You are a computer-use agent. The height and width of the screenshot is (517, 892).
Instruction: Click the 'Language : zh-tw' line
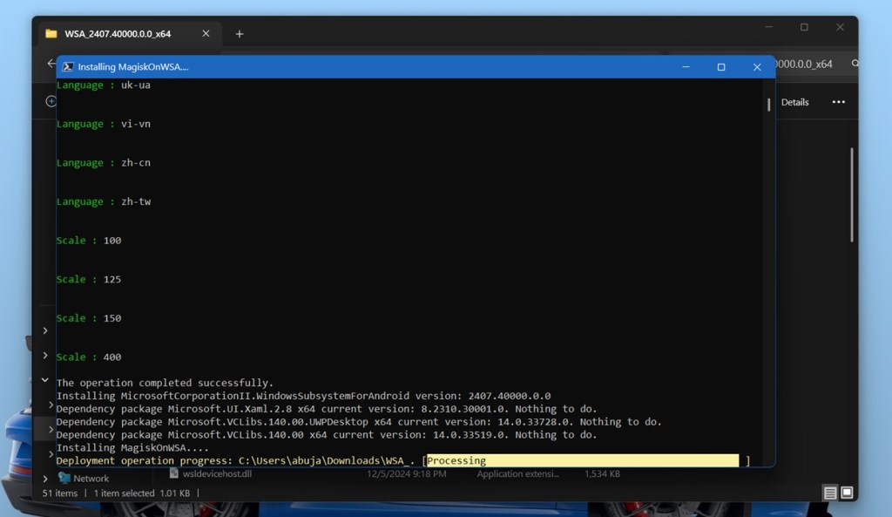pyautogui.click(x=104, y=201)
